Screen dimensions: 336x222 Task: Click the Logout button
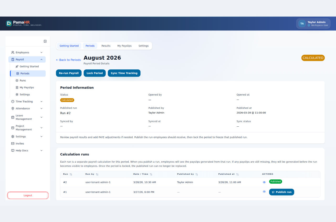point(28,195)
